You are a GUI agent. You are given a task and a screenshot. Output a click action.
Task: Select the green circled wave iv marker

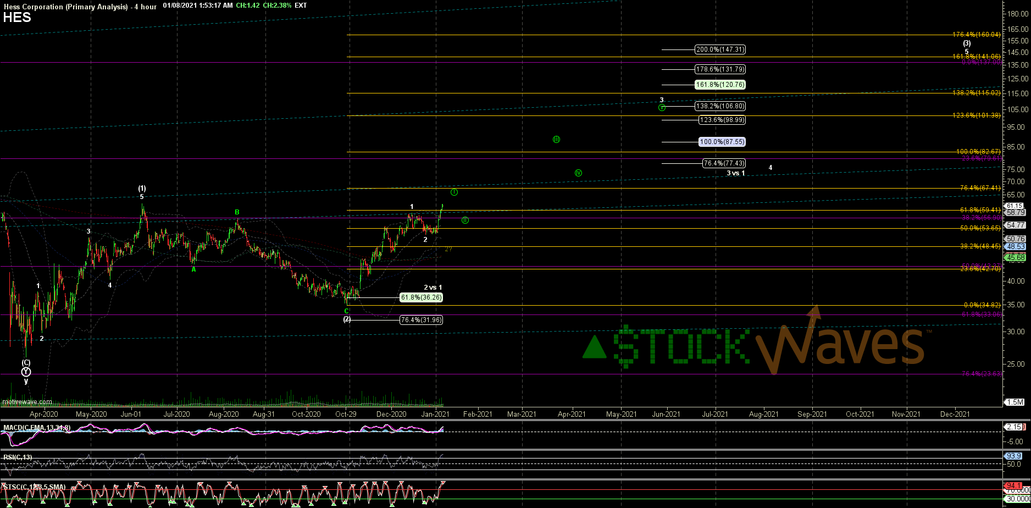tap(578, 173)
